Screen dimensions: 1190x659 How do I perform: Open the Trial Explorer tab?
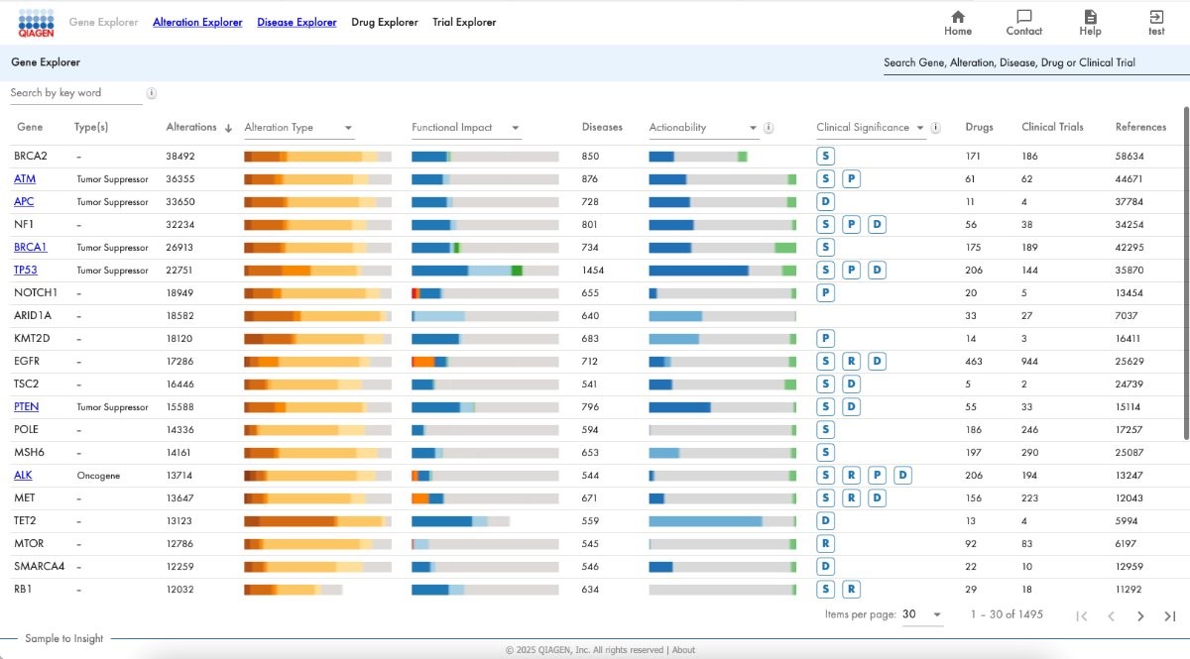point(464,22)
